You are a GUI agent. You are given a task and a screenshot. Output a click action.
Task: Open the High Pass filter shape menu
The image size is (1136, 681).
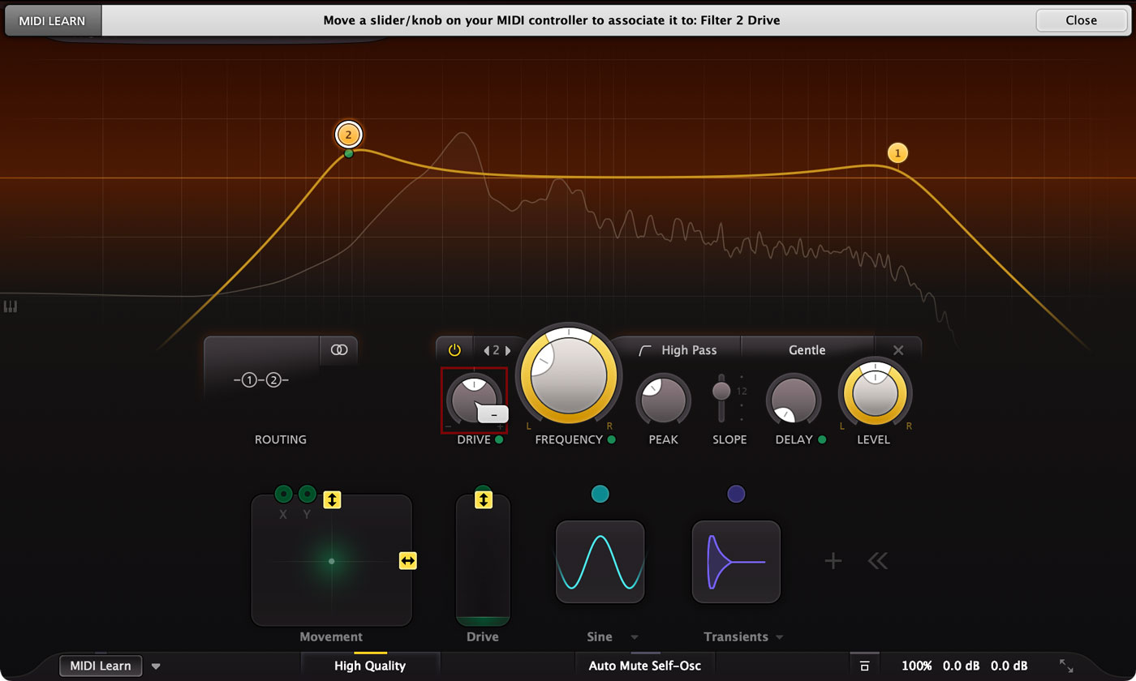[678, 350]
